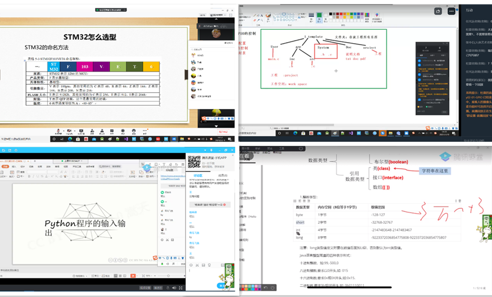Toggle the microphone in the meeting control bar
The width and height of the screenshot is (492, 297).
tap(59, 130)
